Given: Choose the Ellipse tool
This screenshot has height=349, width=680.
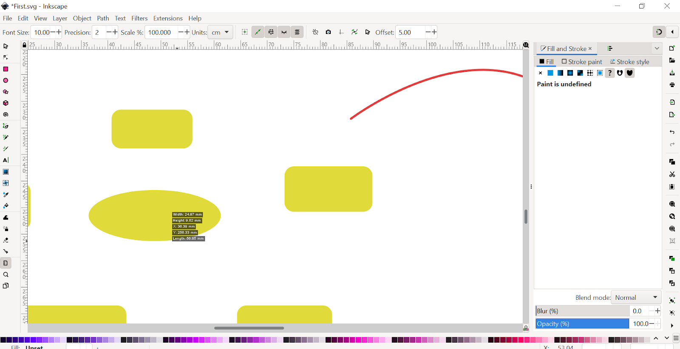Looking at the screenshot, I should pos(6,80).
